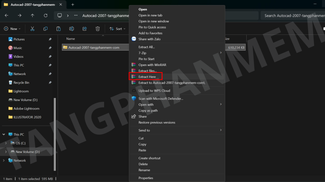Image resolution: width=325 pixels, height=182 pixels.
Task: Click the Rename icon in toolbar
Action: coord(72,29)
